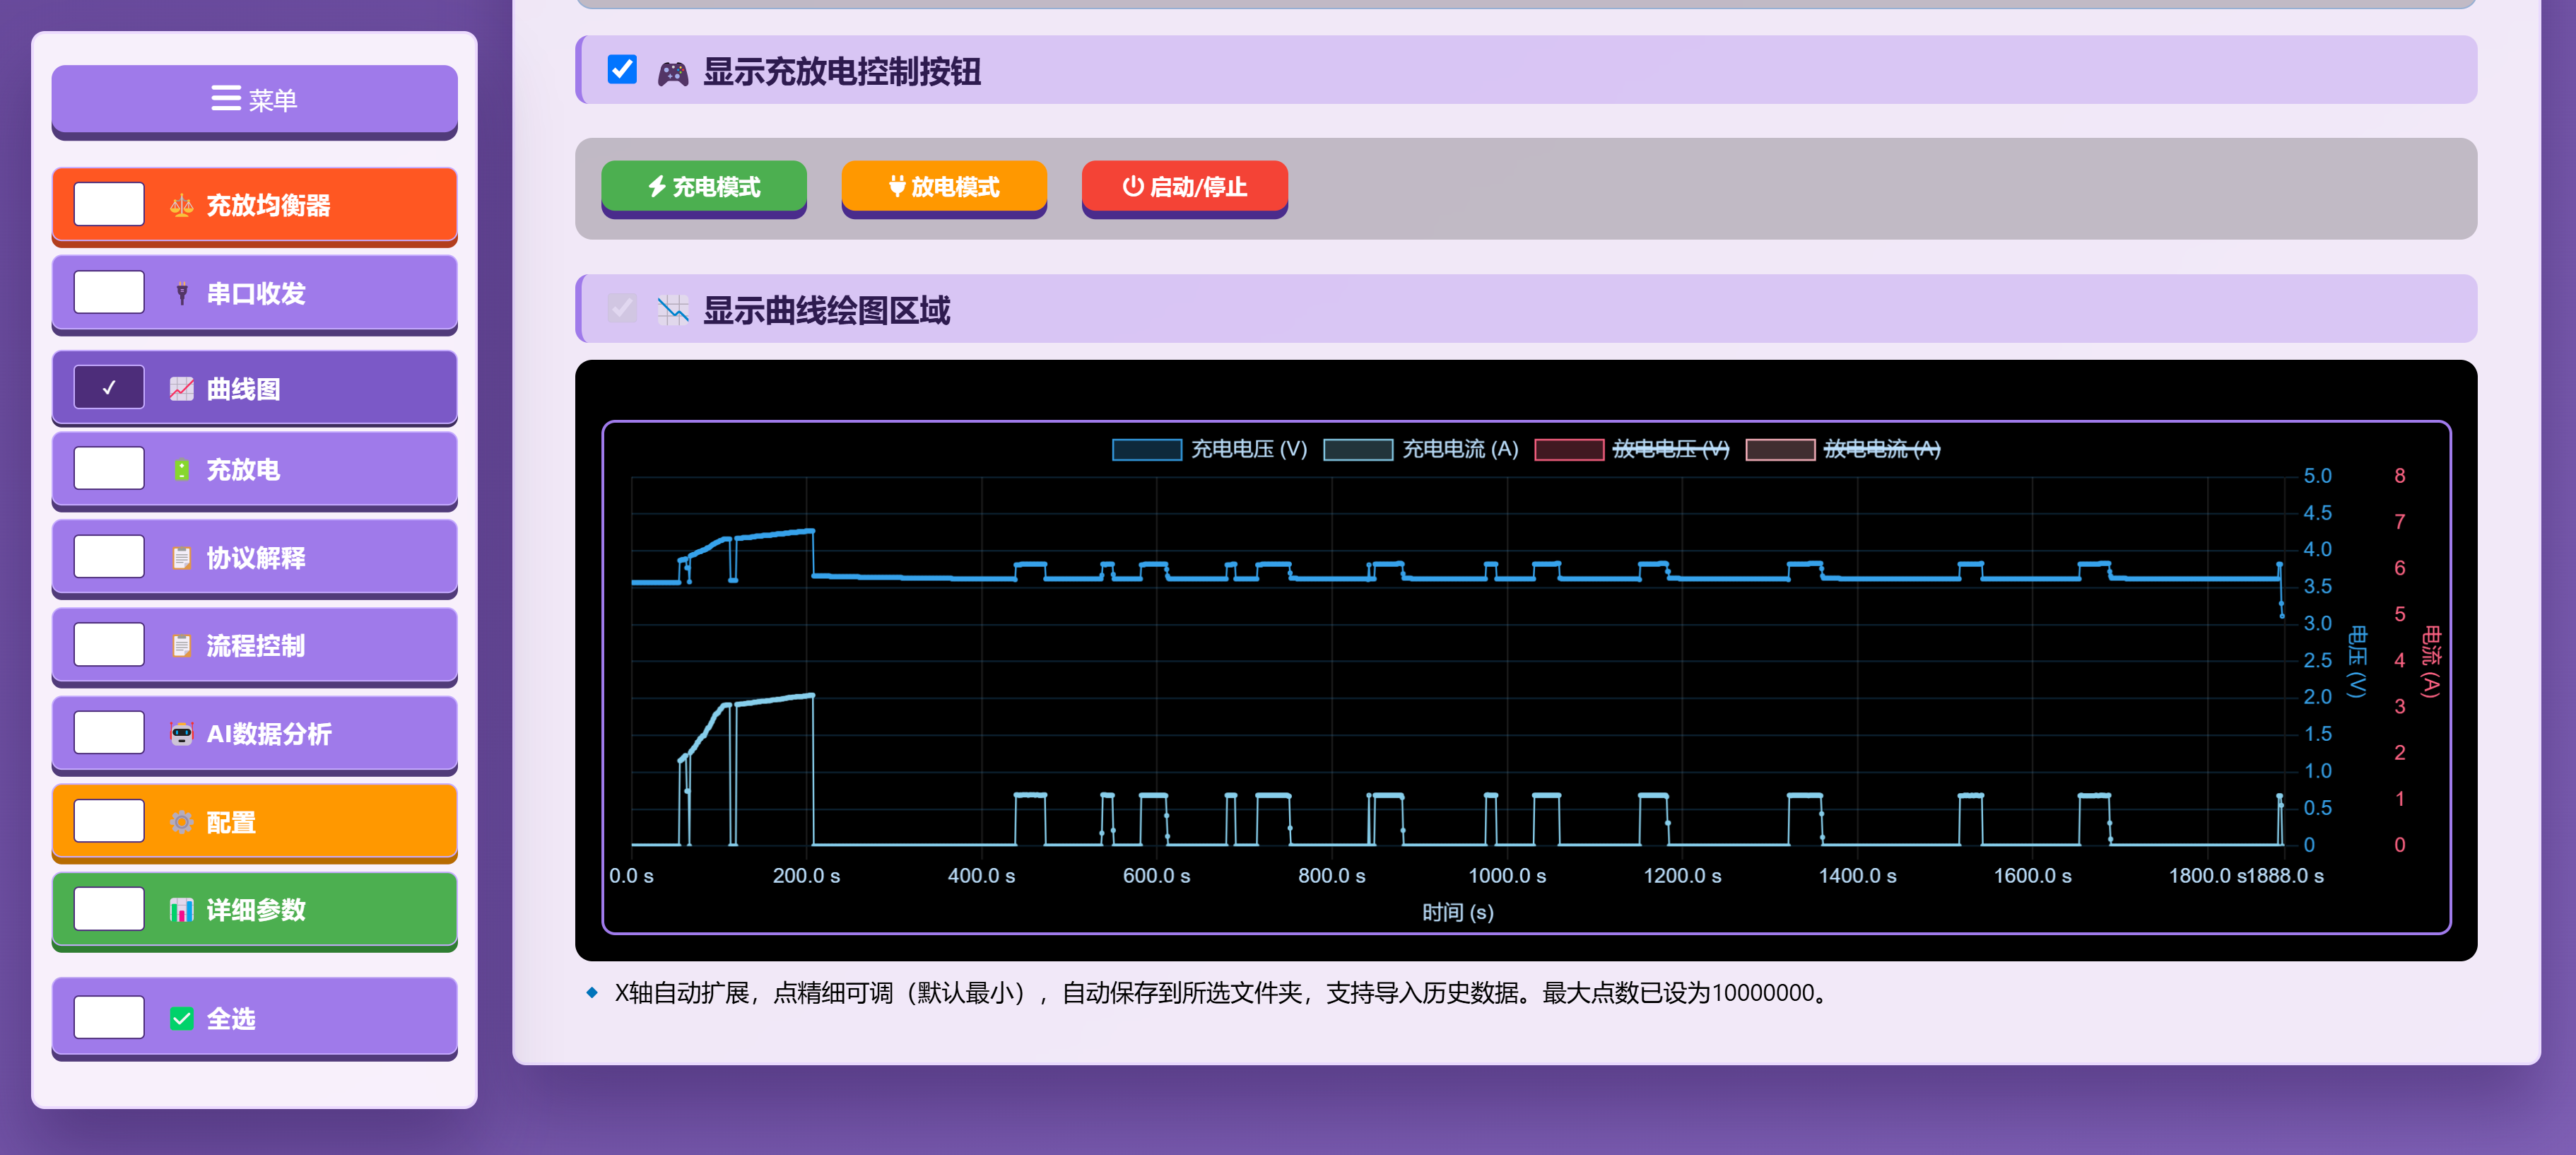Click the robot icon next to AI数据分析

point(181,734)
